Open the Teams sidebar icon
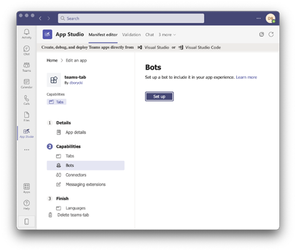 pyautogui.click(x=27, y=67)
